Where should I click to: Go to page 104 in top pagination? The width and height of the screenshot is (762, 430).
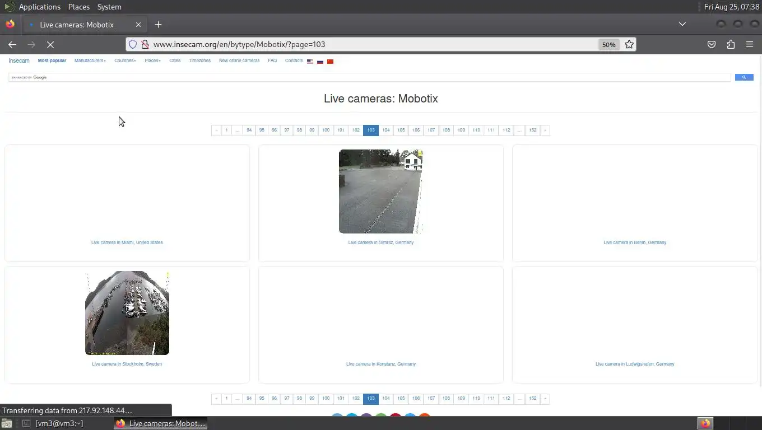click(386, 130)
